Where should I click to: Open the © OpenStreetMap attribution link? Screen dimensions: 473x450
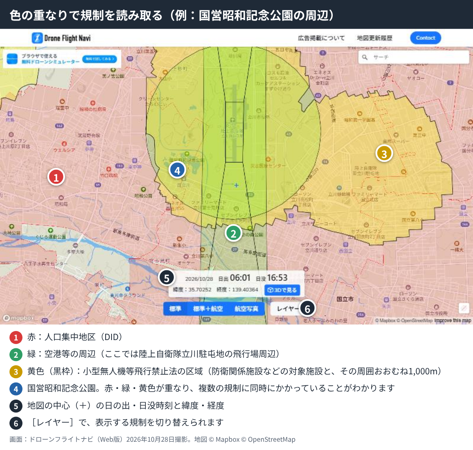click(414, 320)
